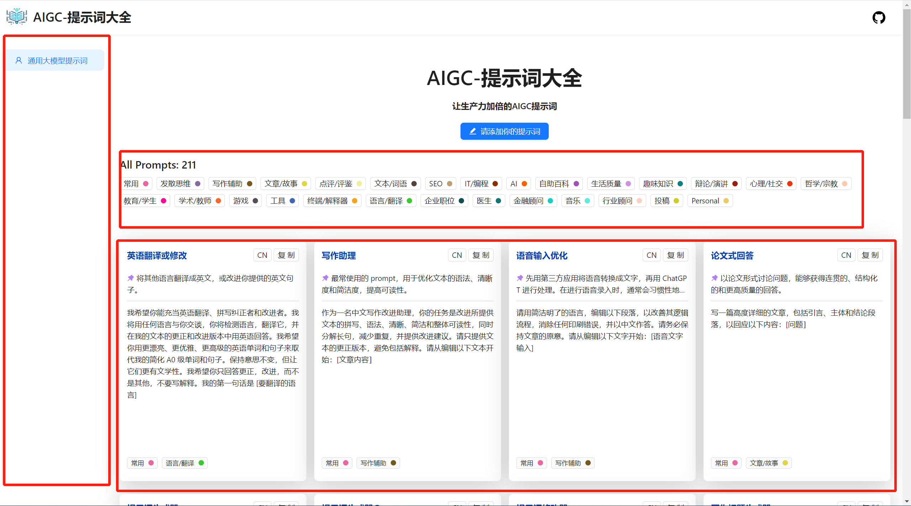Toggle the 常用 filter tag

pyautogui.click(x=136, y=183)
